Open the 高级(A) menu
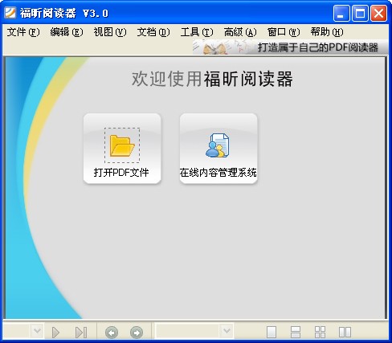The image size is (392, 343). (240, 32)
